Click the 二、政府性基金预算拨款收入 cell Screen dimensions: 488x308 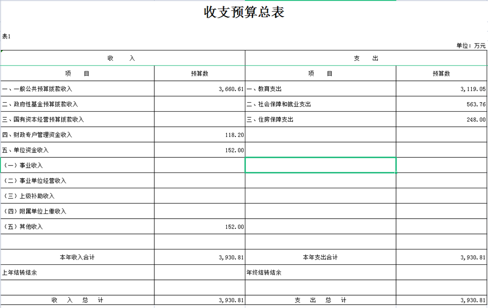[x=77, y=104]
